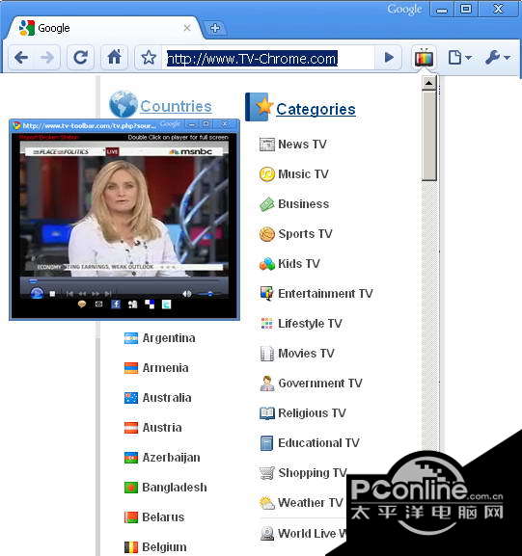522x556 pixels.
Task: Click the star book icon beside Categories
Action: coord(260,107)
